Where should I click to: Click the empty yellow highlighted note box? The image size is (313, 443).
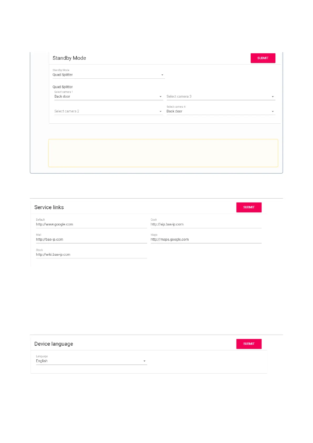(163, 153)
